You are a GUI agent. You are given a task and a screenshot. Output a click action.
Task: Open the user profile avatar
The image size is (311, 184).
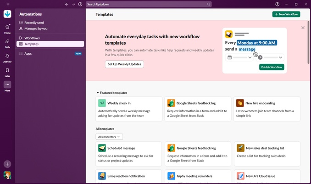tap(7, 175)
